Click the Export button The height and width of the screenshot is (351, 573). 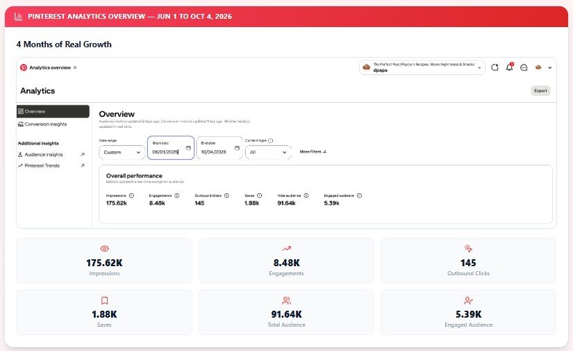pyautogui.click(x=540, y=90)
